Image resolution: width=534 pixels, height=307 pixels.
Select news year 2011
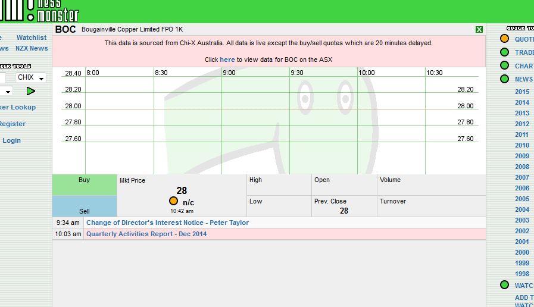522,135
